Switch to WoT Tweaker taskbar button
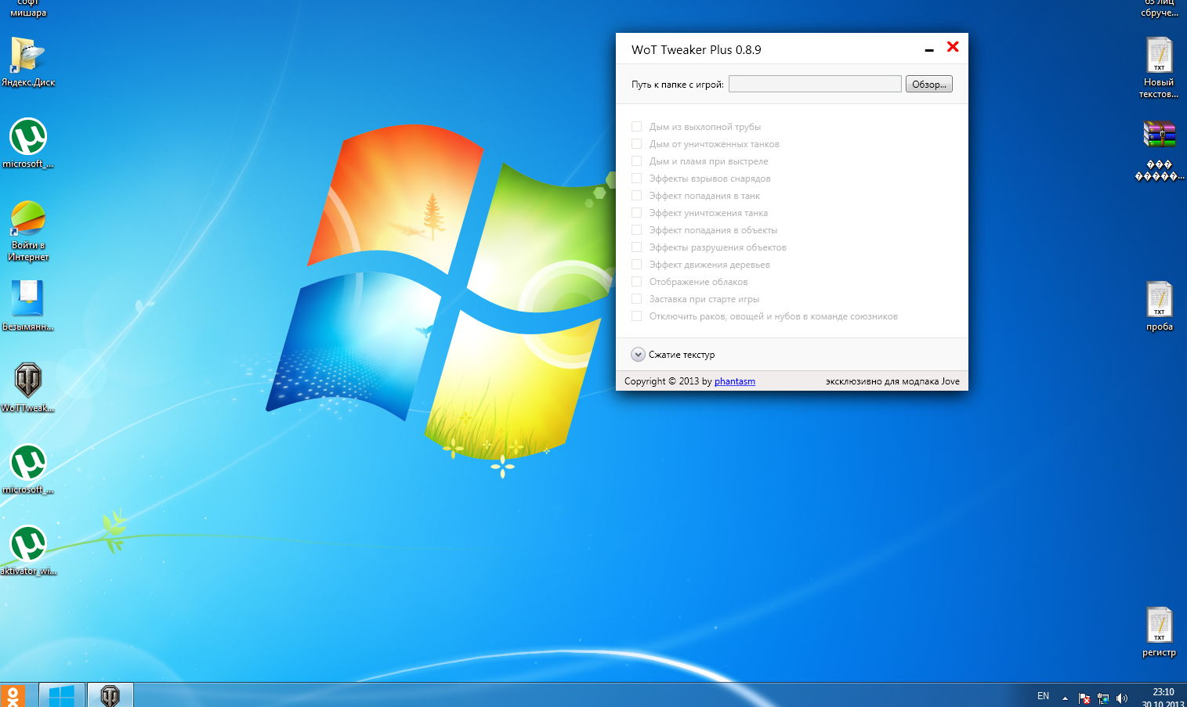1187x707 pixels. point(110,695)
